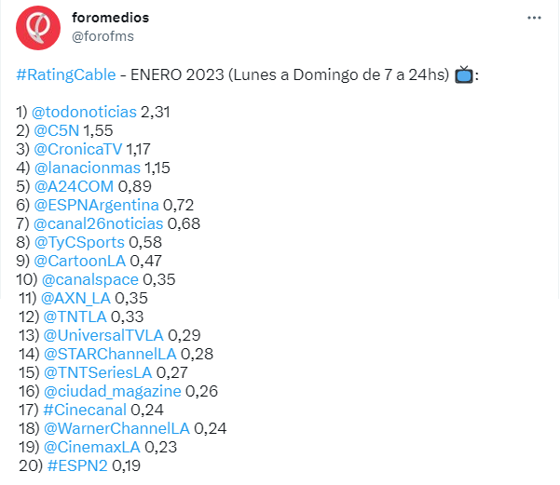
Task: Click the @TyCSports mention
Action: 79,242
